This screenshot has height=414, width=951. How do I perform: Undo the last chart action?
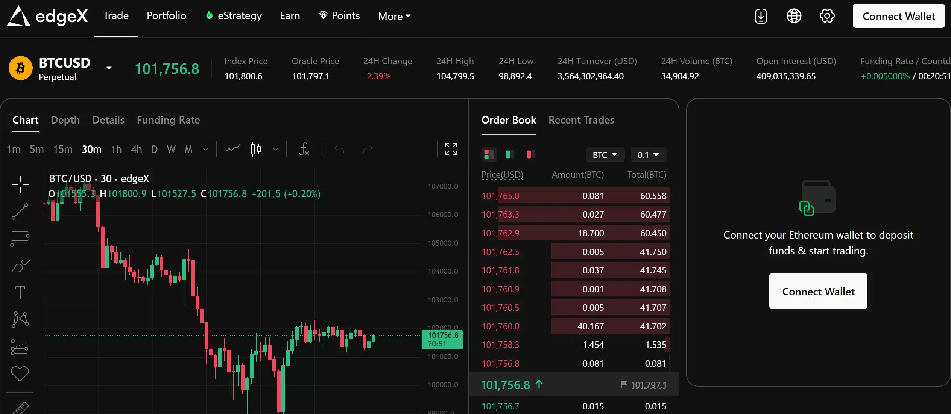(339, 149)
